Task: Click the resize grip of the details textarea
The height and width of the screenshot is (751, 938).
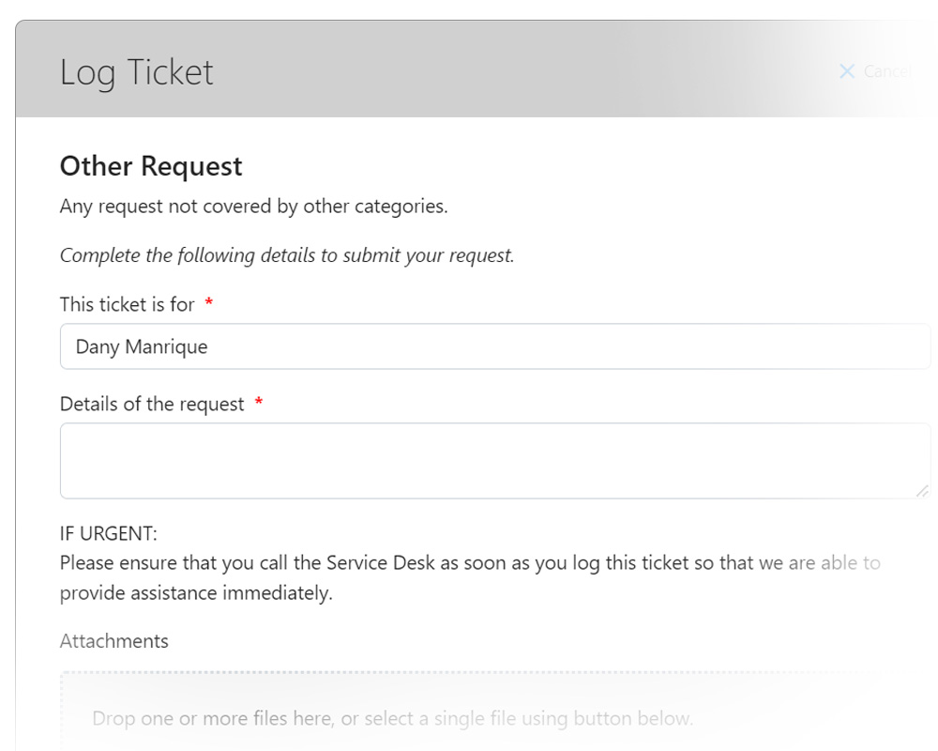Action: pos(922,489)
